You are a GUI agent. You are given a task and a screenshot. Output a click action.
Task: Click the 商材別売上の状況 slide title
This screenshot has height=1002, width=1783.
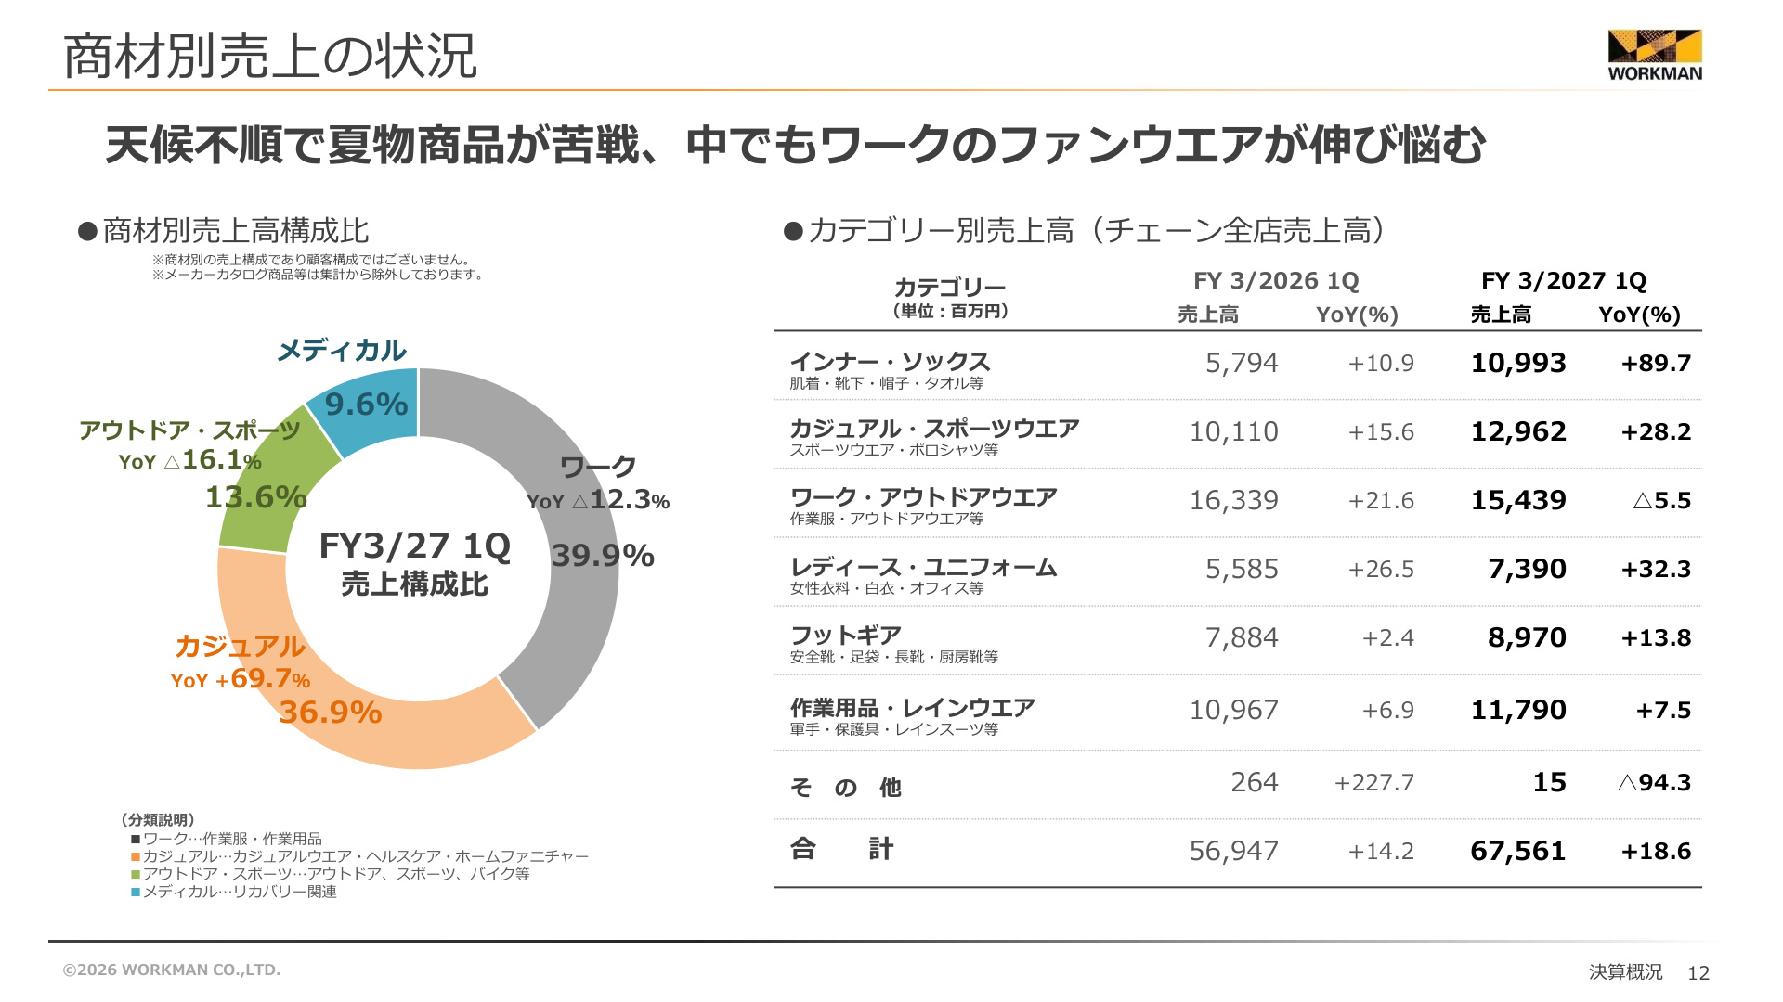270,57
